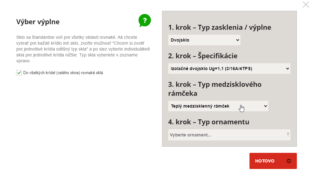This screenshot has width=313, height=182.
Task: Click the 'Vyberte ornament...' selection field
Action: point(226,135)
